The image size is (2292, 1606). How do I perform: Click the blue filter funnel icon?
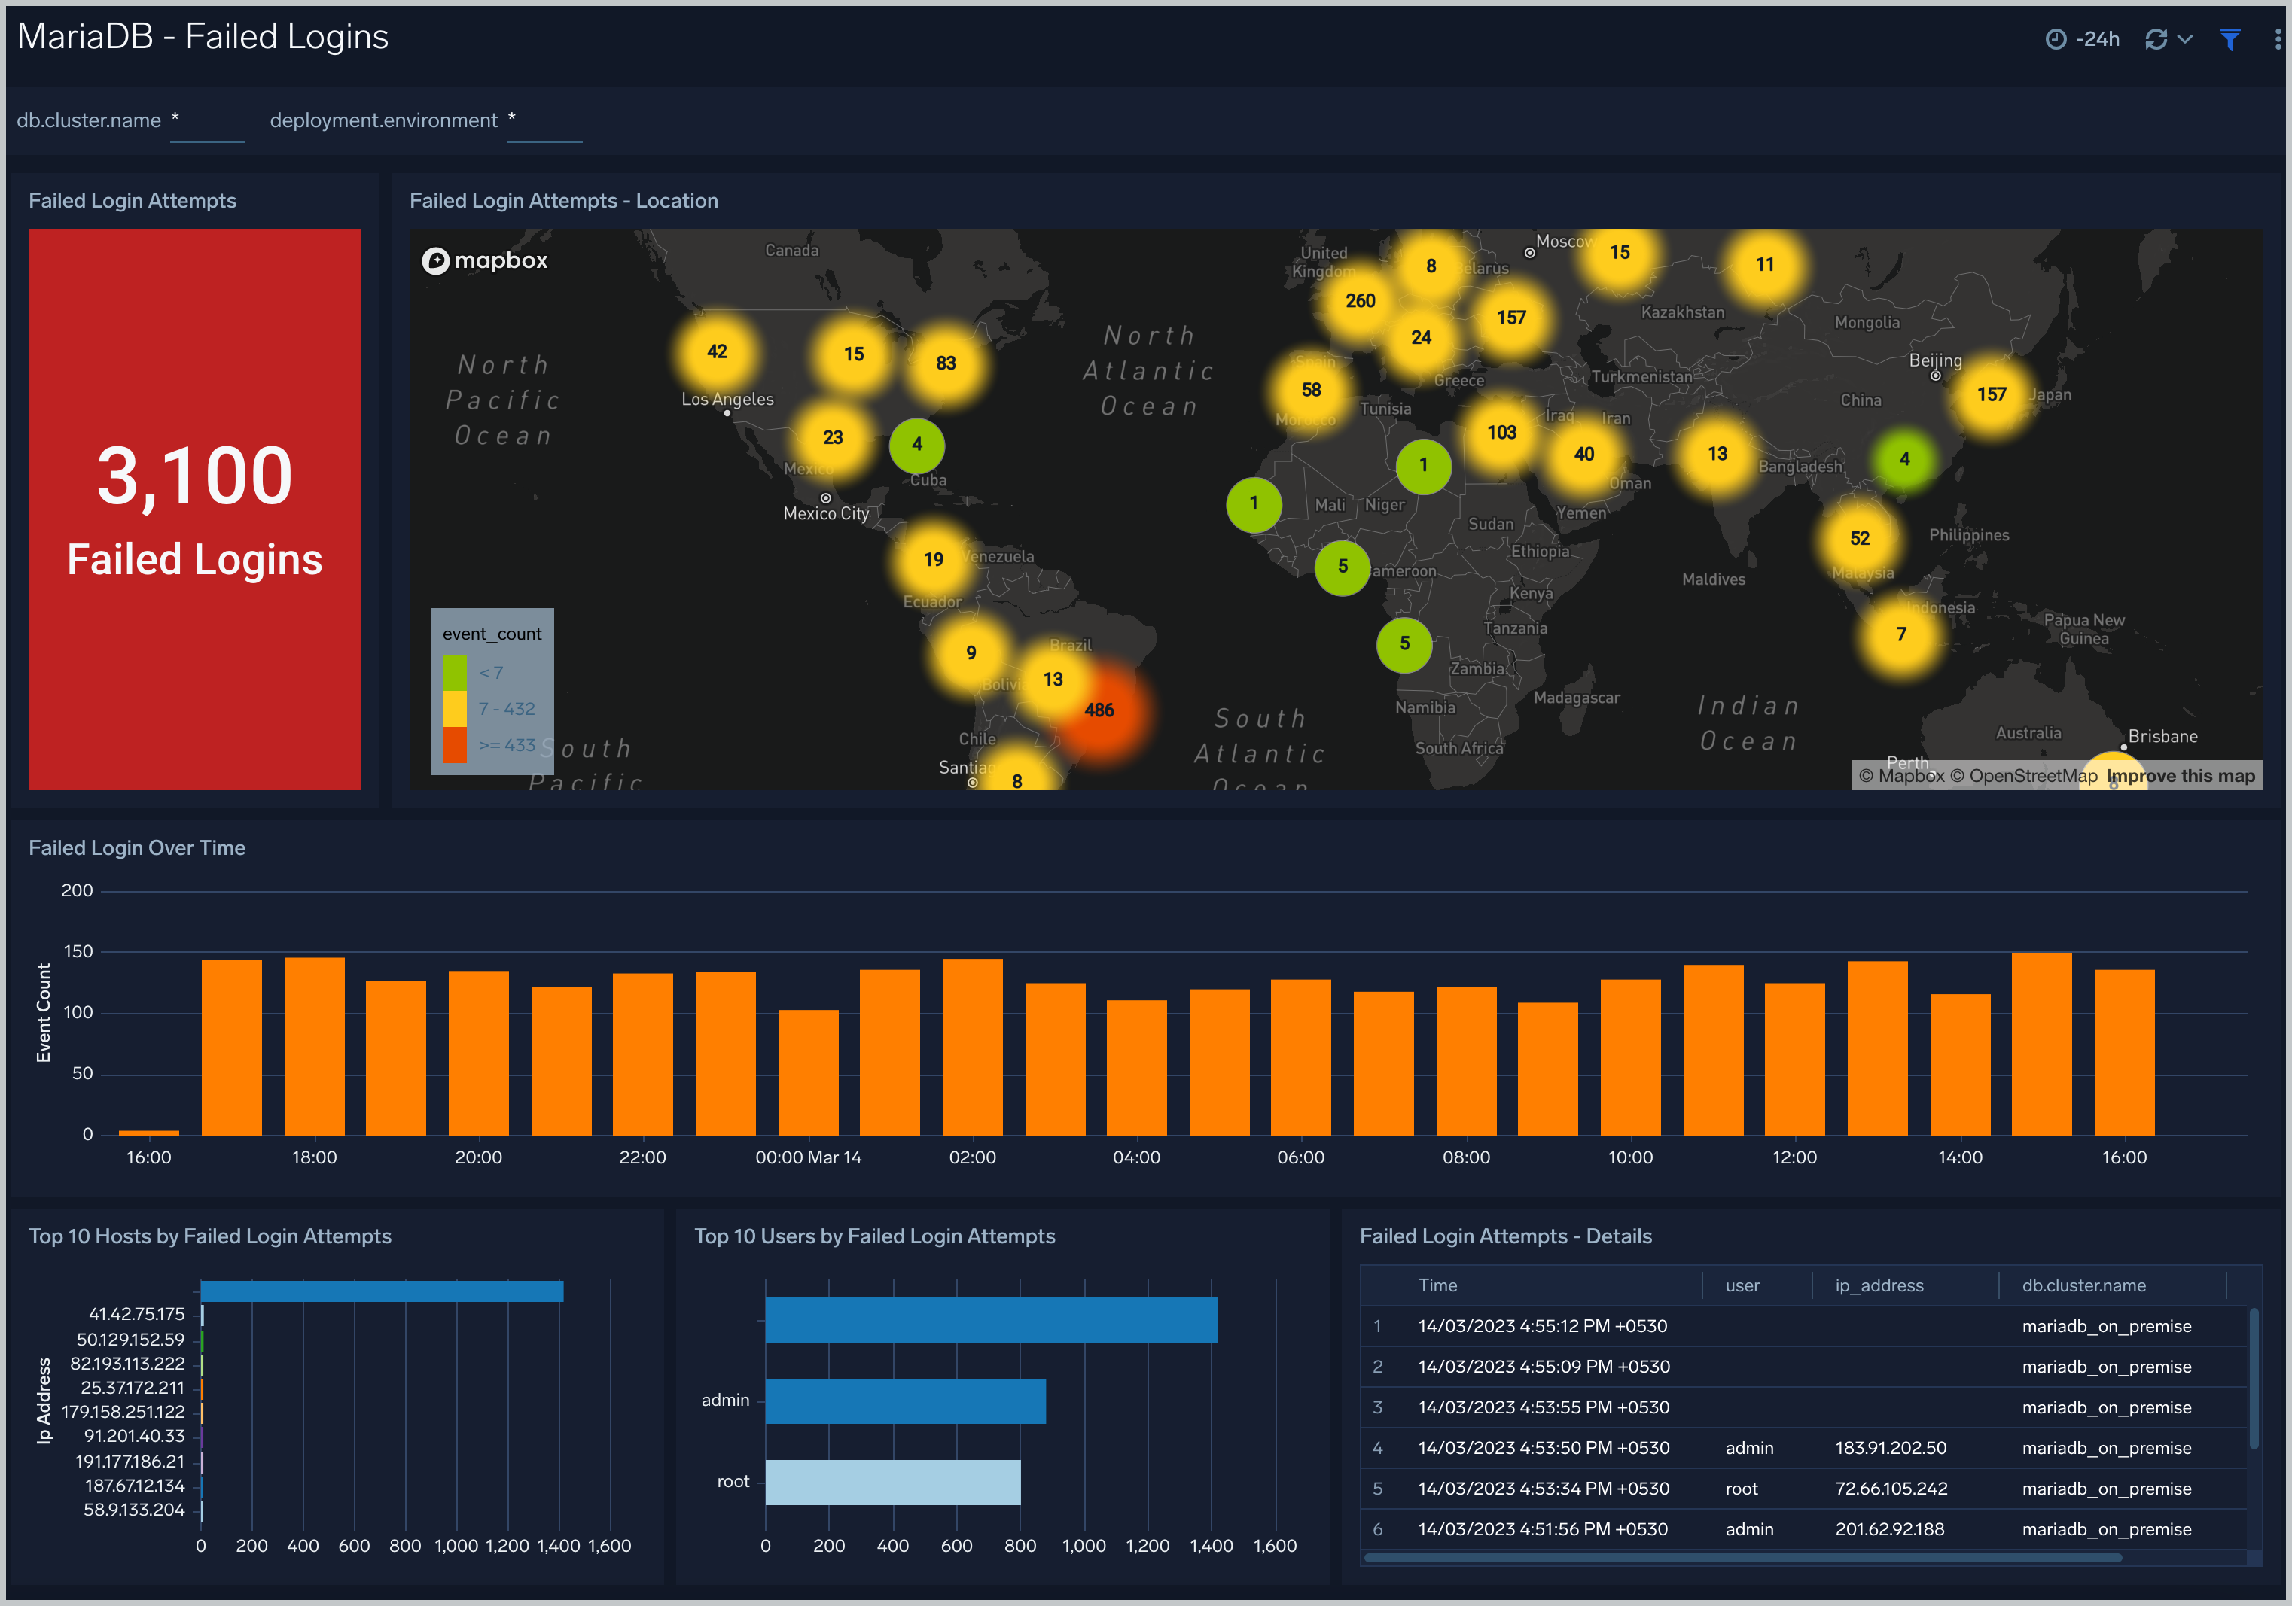point(2230,39)
